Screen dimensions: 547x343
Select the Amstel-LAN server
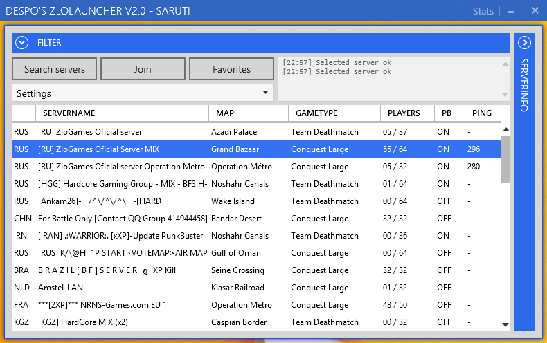pos(256,288)
